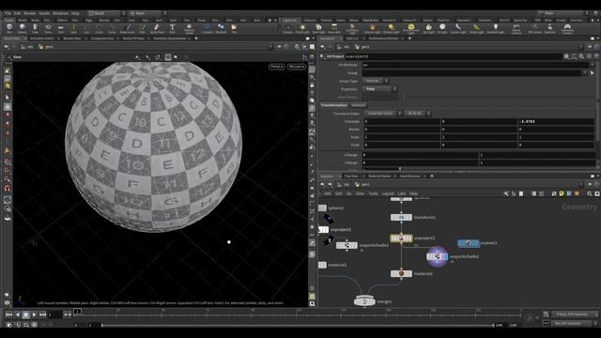Click the Translate Z value field
The width and height of the screenshot is (601, 338).
pyautogui.click(x=555, y=121)
